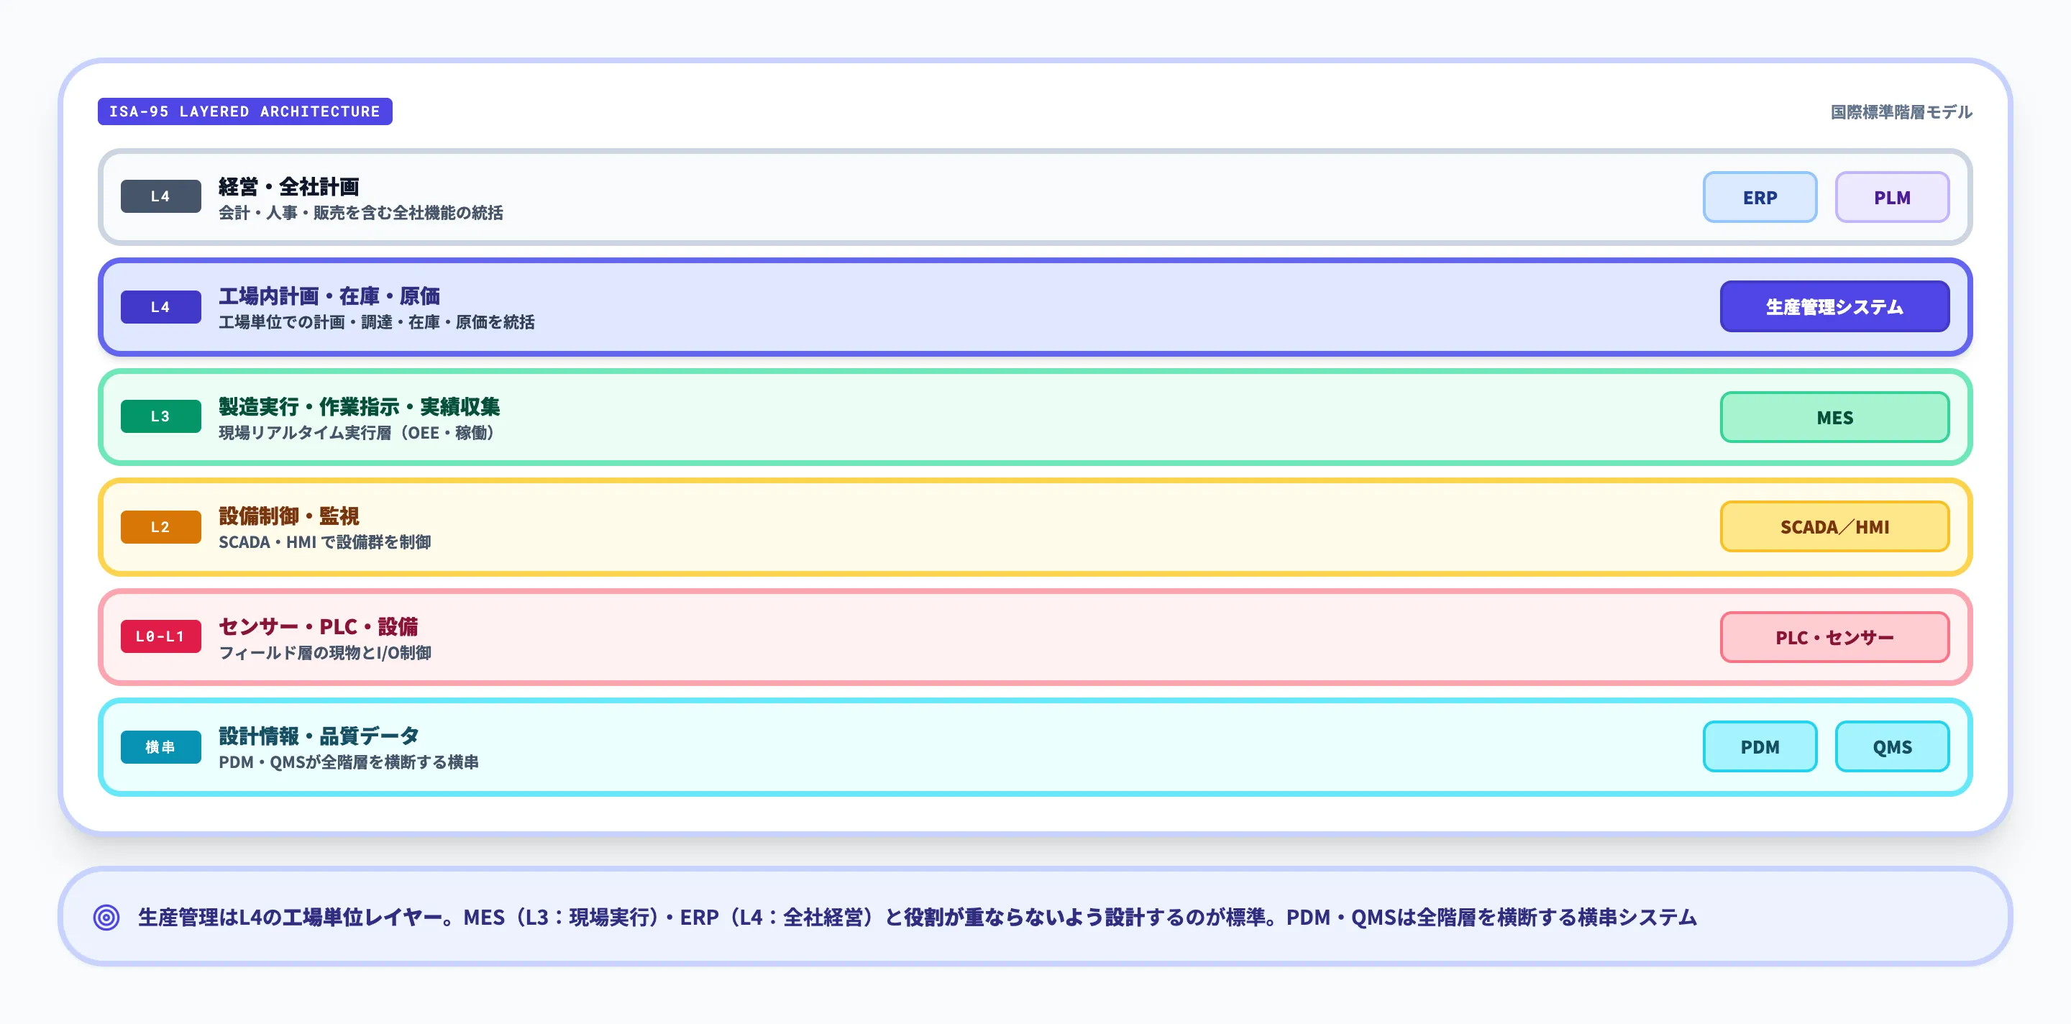Click the target icon in bottom note
Viewport: 2071px width, 1024px height.
(x=106, y=917)
